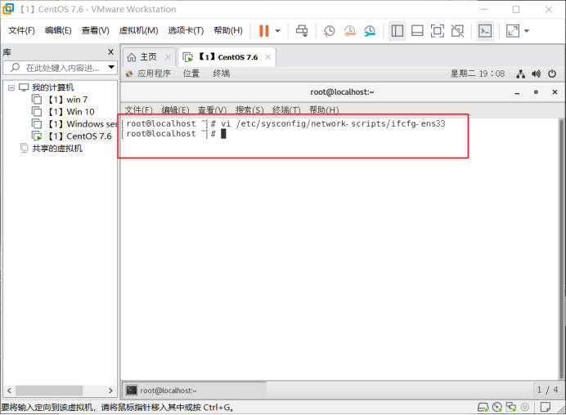This screenshot has height=415, width=566.
Task: Minimize the root@localhost terminal window
Action: click(x=517, y=92)
